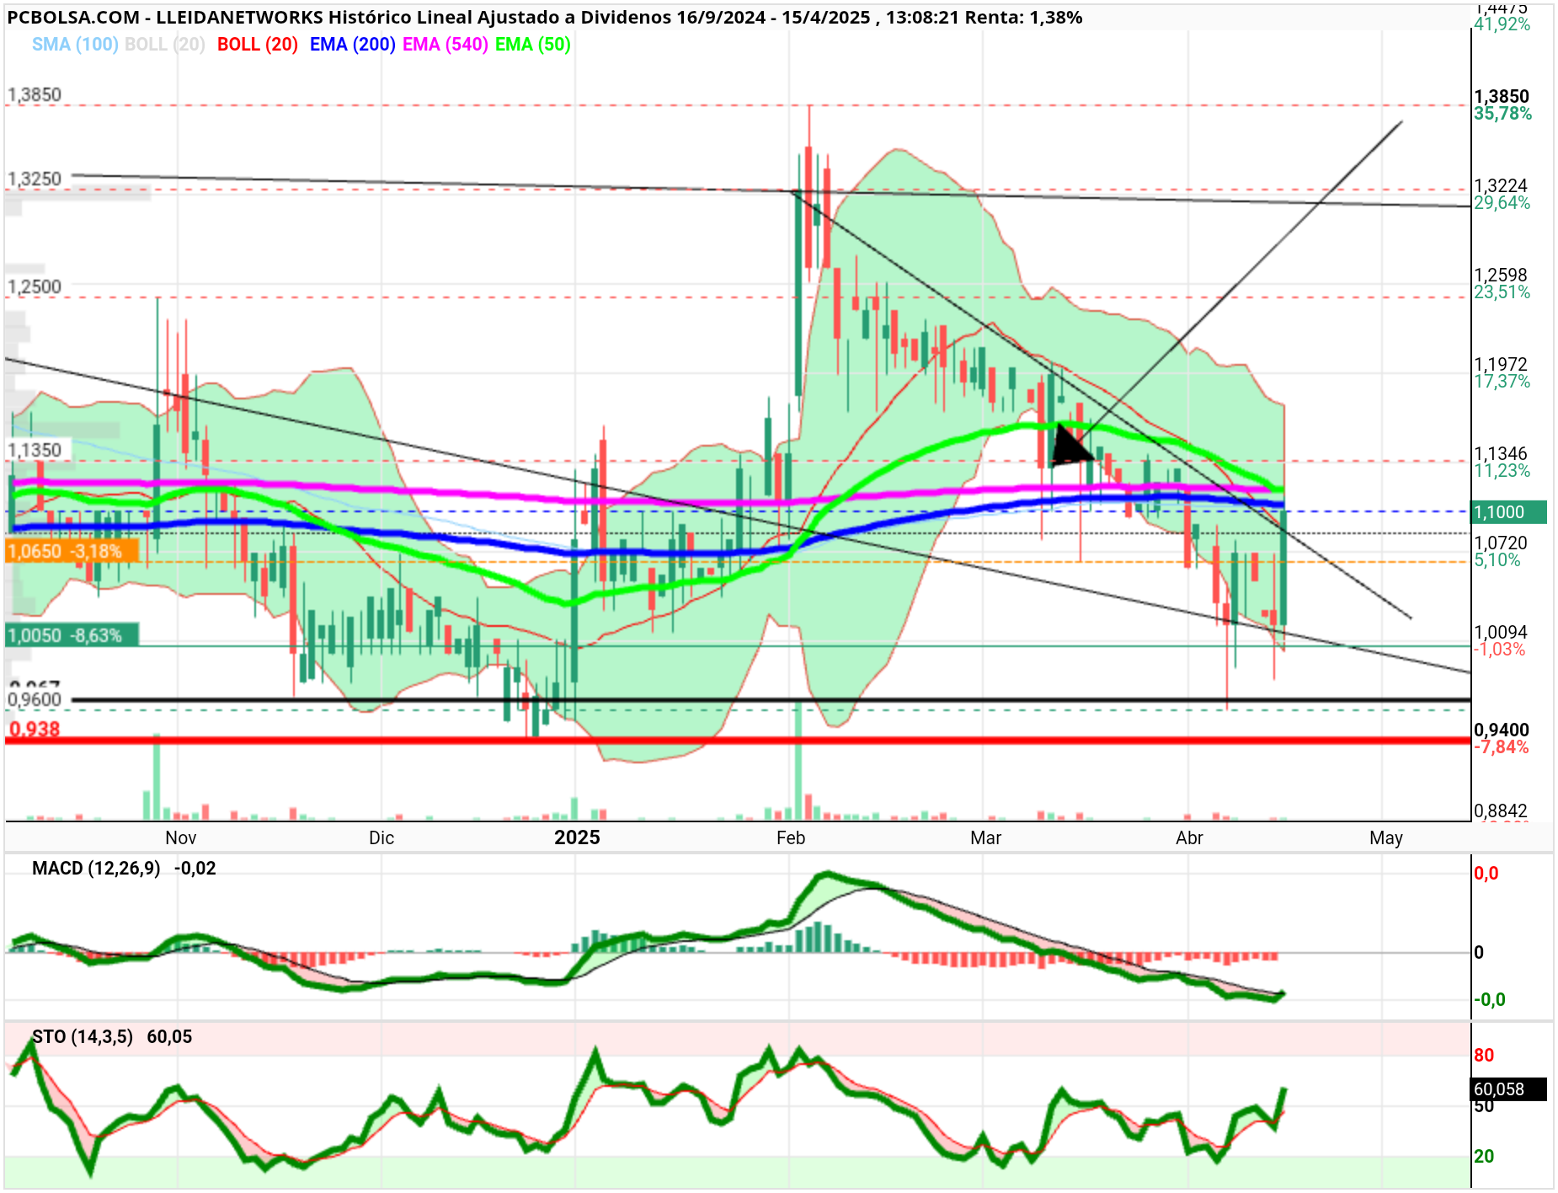This screenshot has height=1193, width=1558.
Task: Click the 1,3850 left axis label
Action: pyautogui.click(x=35, y=94)
